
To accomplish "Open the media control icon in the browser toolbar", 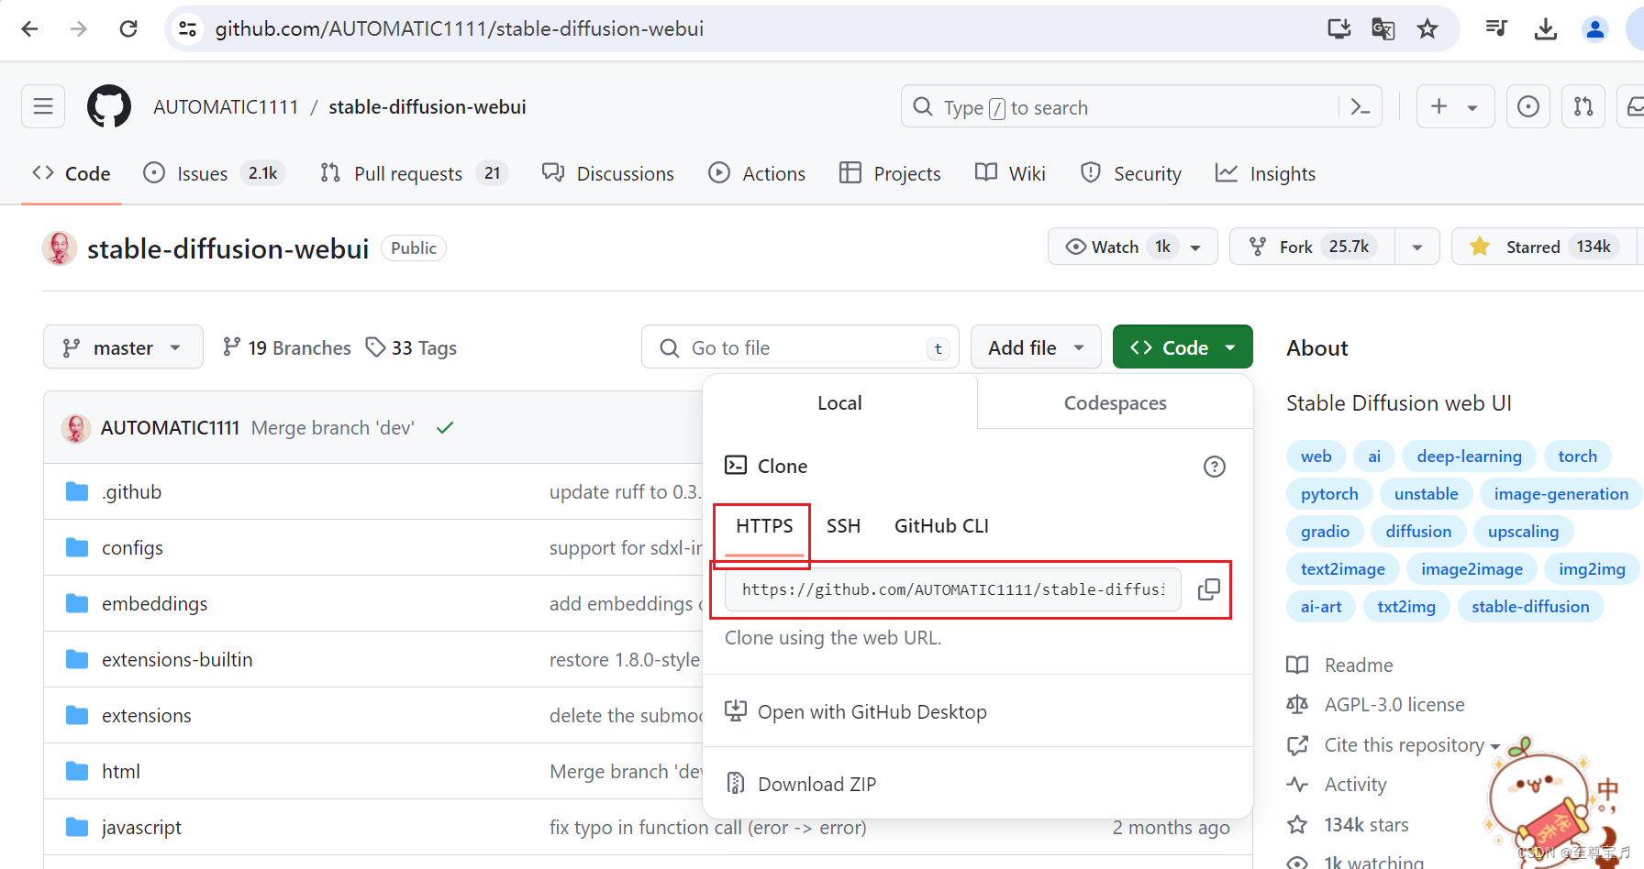I will pyautogui.click(x=1496, y=28).
